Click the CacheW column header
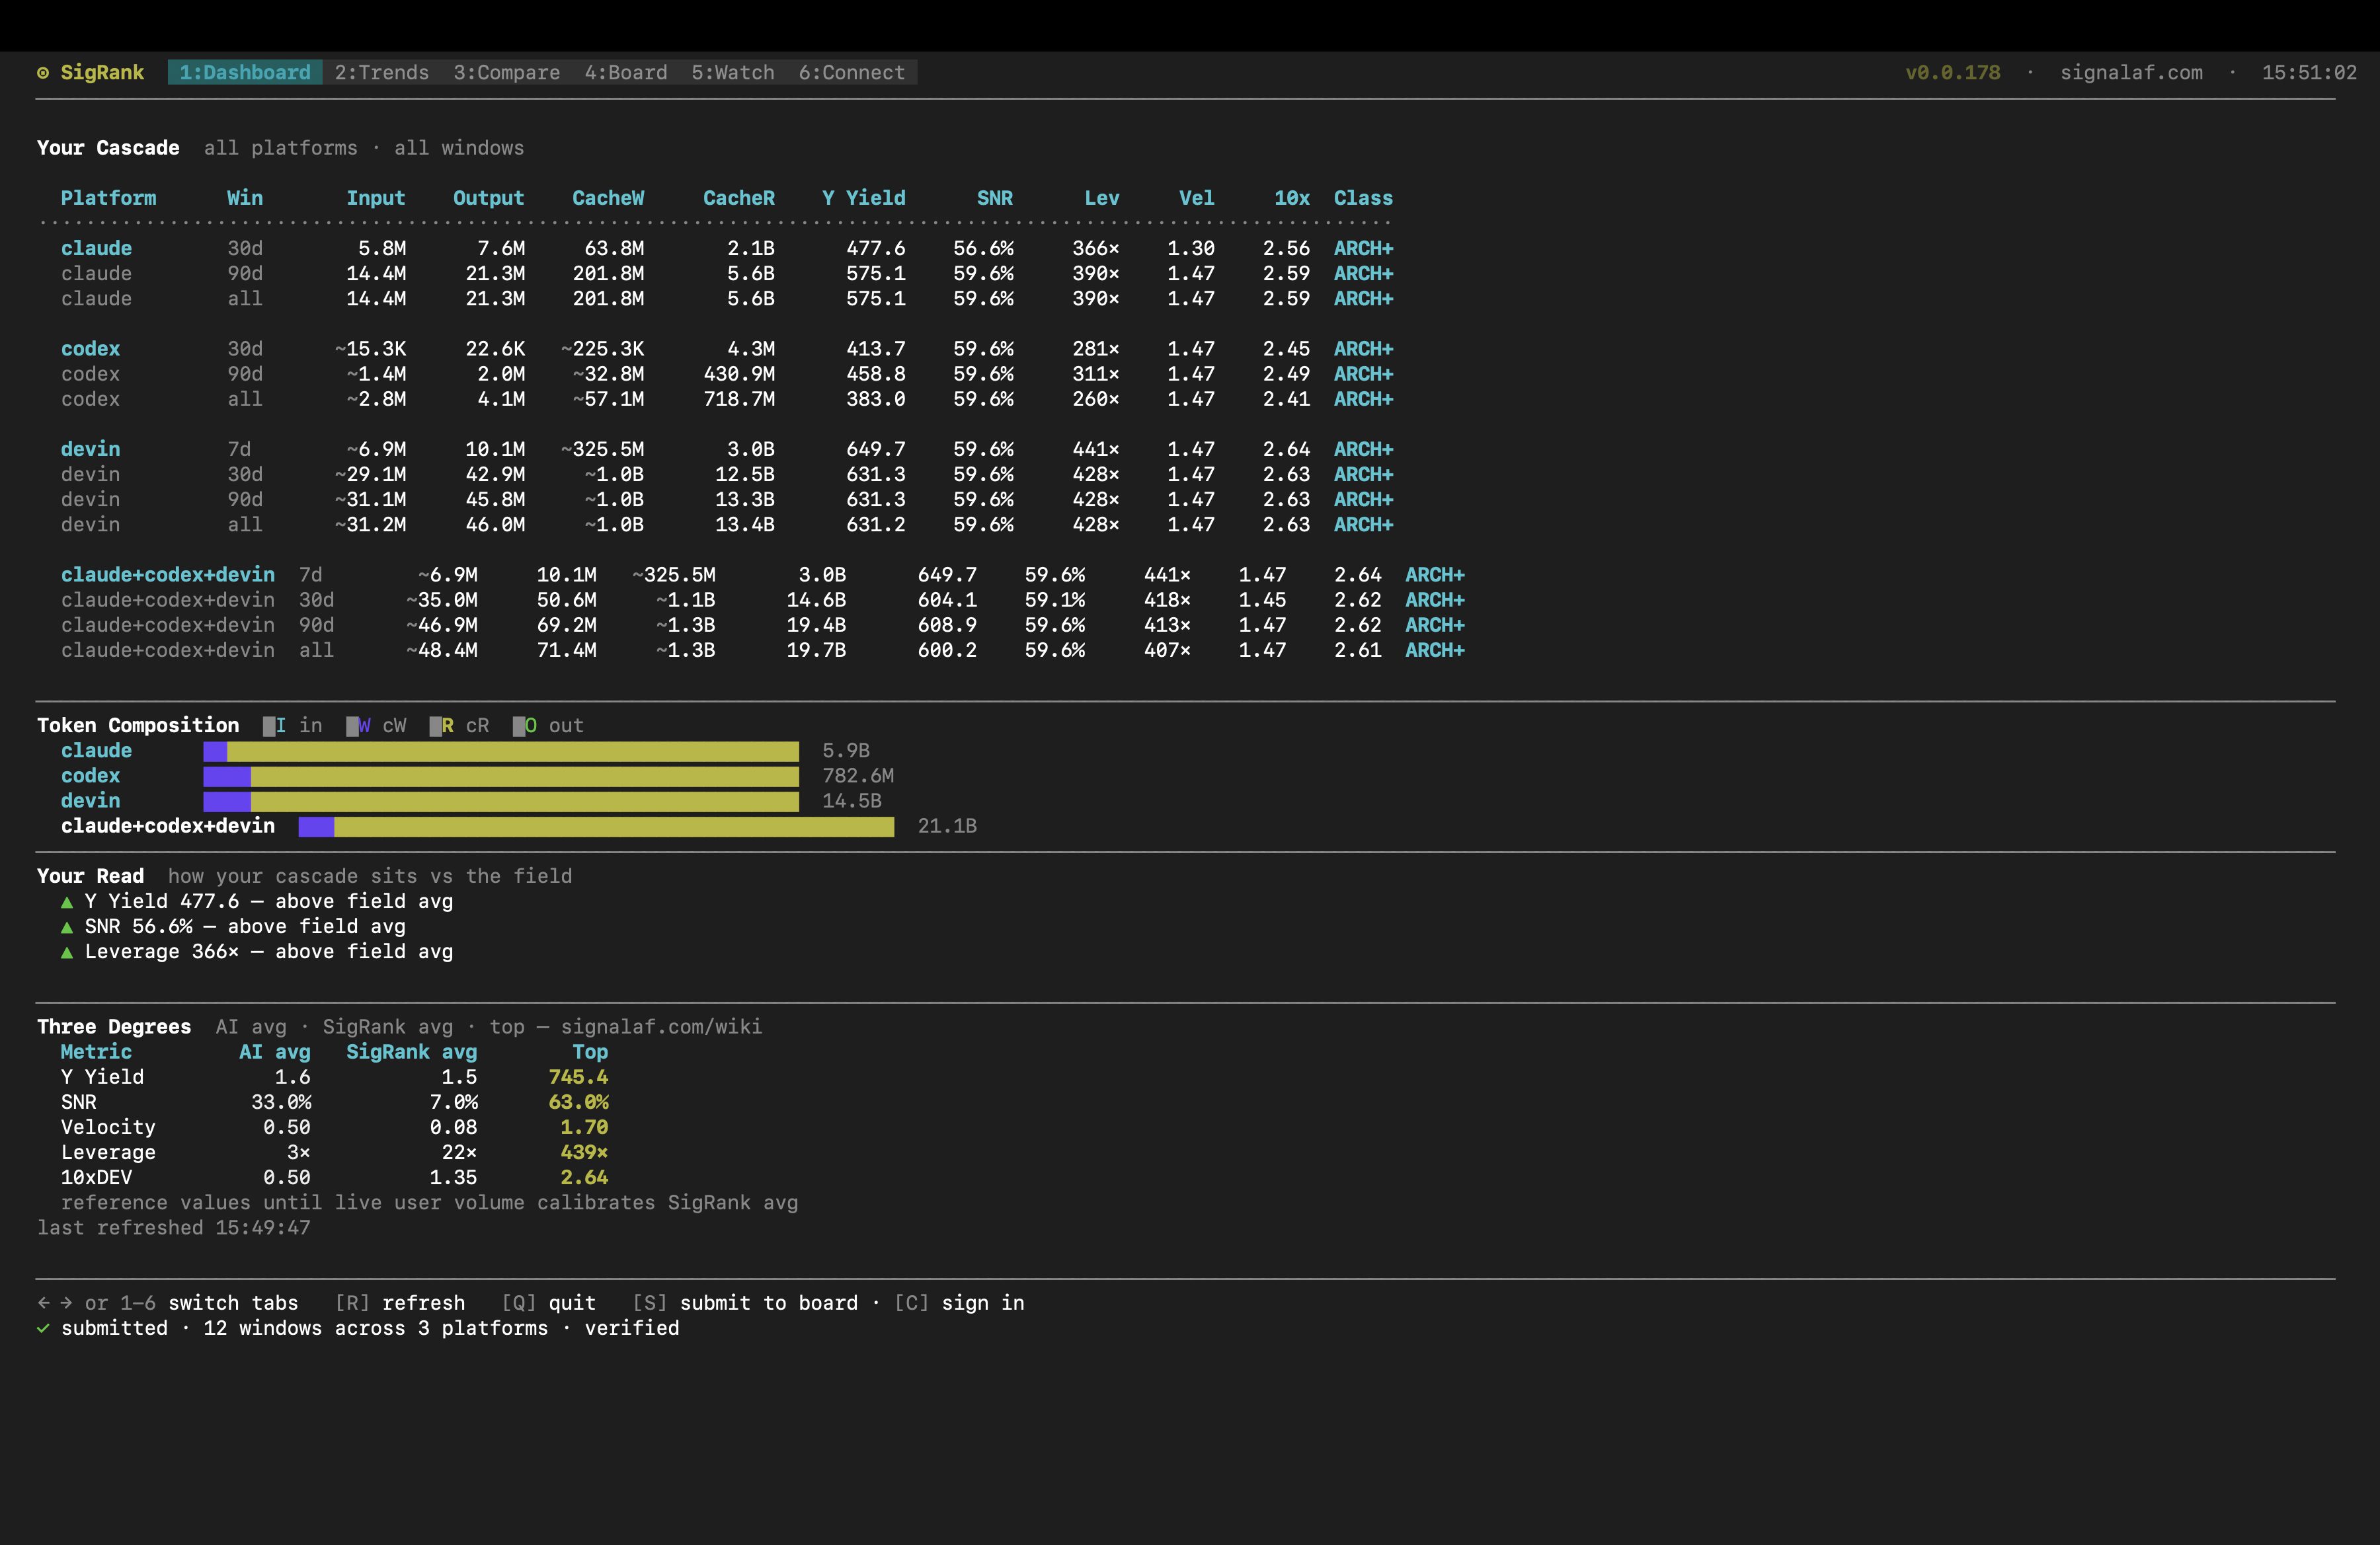2380x1545 pixels. [x=608, y=198]
